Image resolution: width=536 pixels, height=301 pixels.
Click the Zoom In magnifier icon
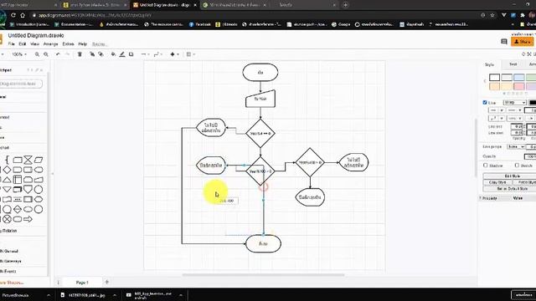(37, 54)
